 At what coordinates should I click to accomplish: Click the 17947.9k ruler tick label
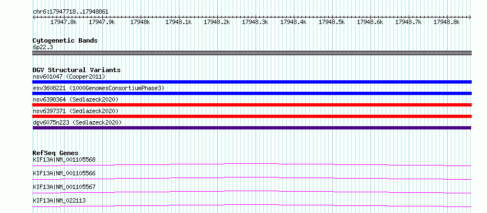[102, 22]
